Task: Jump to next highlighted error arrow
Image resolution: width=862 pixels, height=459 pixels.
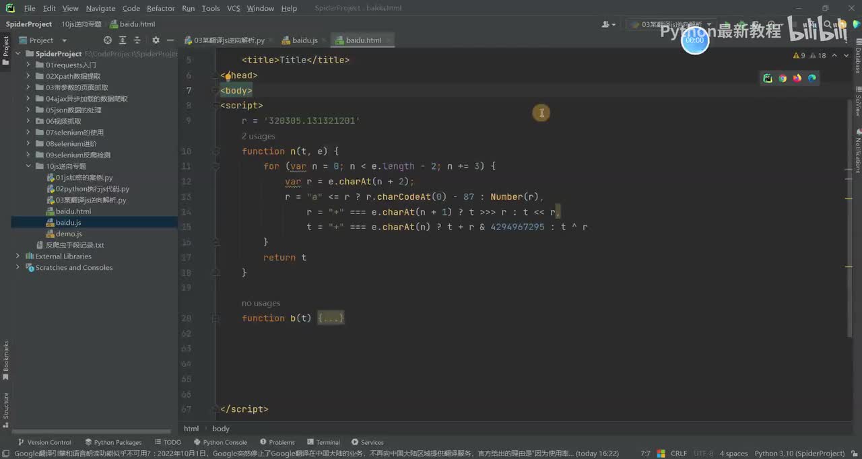Action: [x=846, y=56]
